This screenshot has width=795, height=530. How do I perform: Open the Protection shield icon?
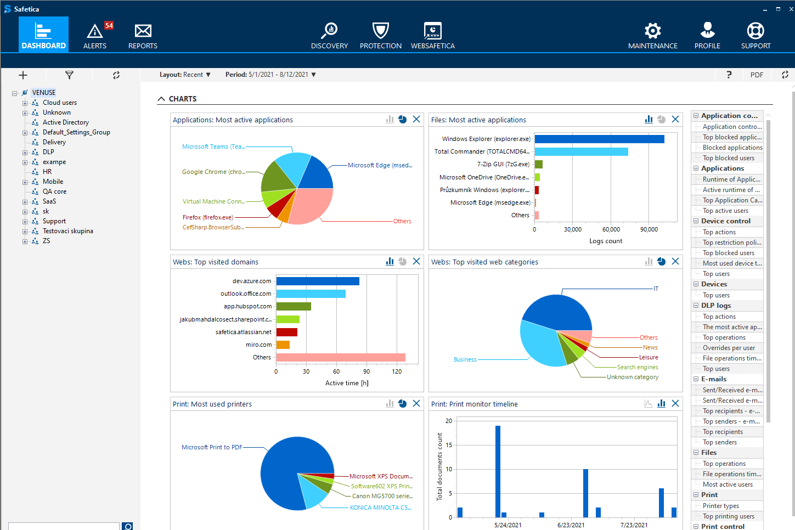point(380,31)
